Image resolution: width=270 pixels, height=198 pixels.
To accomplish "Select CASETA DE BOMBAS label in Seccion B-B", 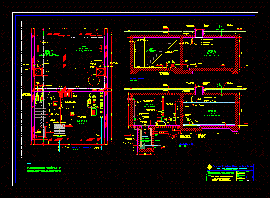I will 150,106.
